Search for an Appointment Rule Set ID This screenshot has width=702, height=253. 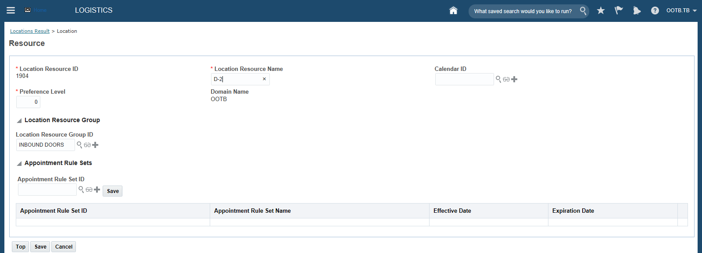pyautogui.click(x=81, y=190)
